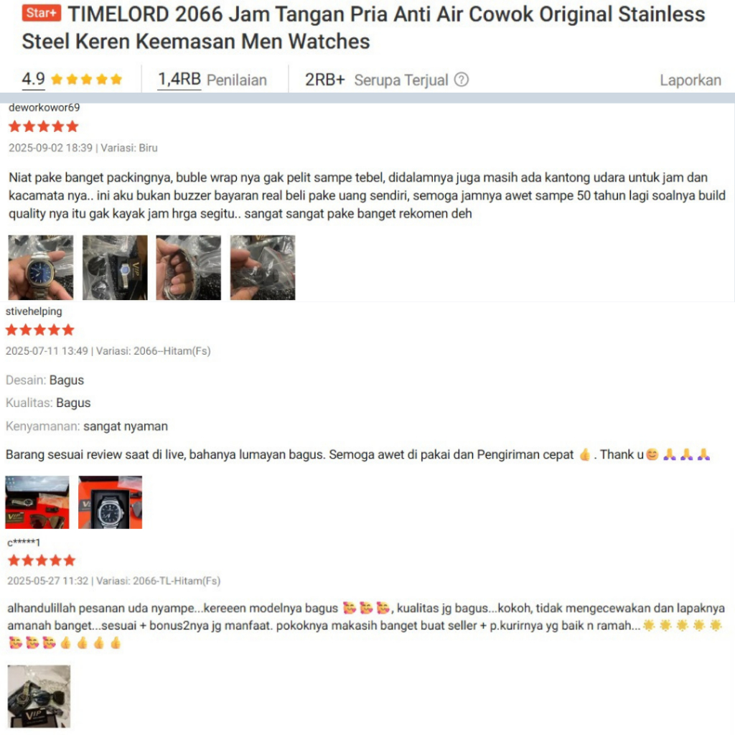
Task: Click the TIMELORD 2066 product title
Action: [x=363, y=28]
